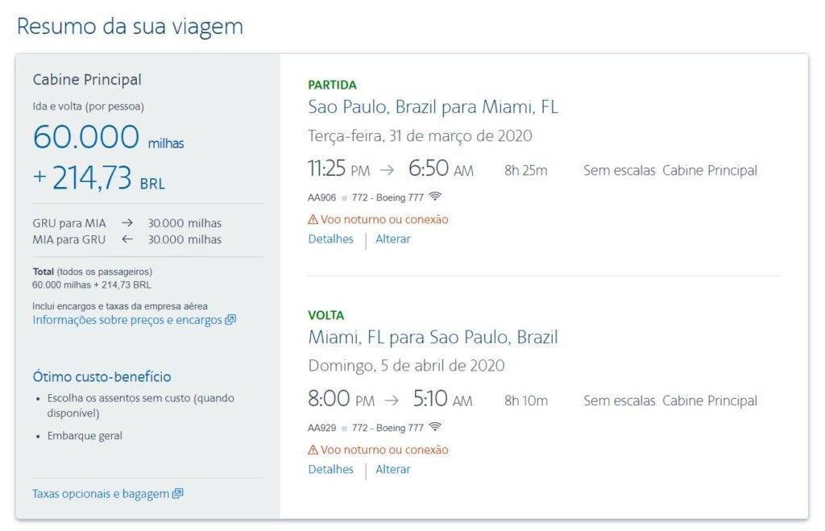Click the 60.000 milhas price
Viewport: 825px width, 531px height.
point(109,137)
